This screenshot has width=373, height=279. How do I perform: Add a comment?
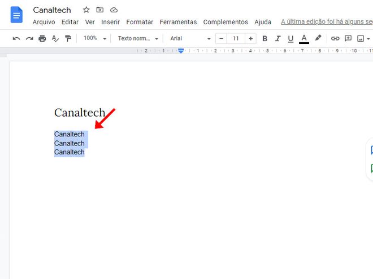tap(348, 38)
